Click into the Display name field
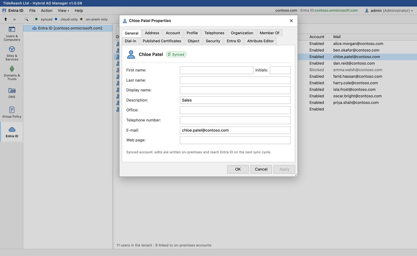The image size is (417, 256). click(235, 90)
